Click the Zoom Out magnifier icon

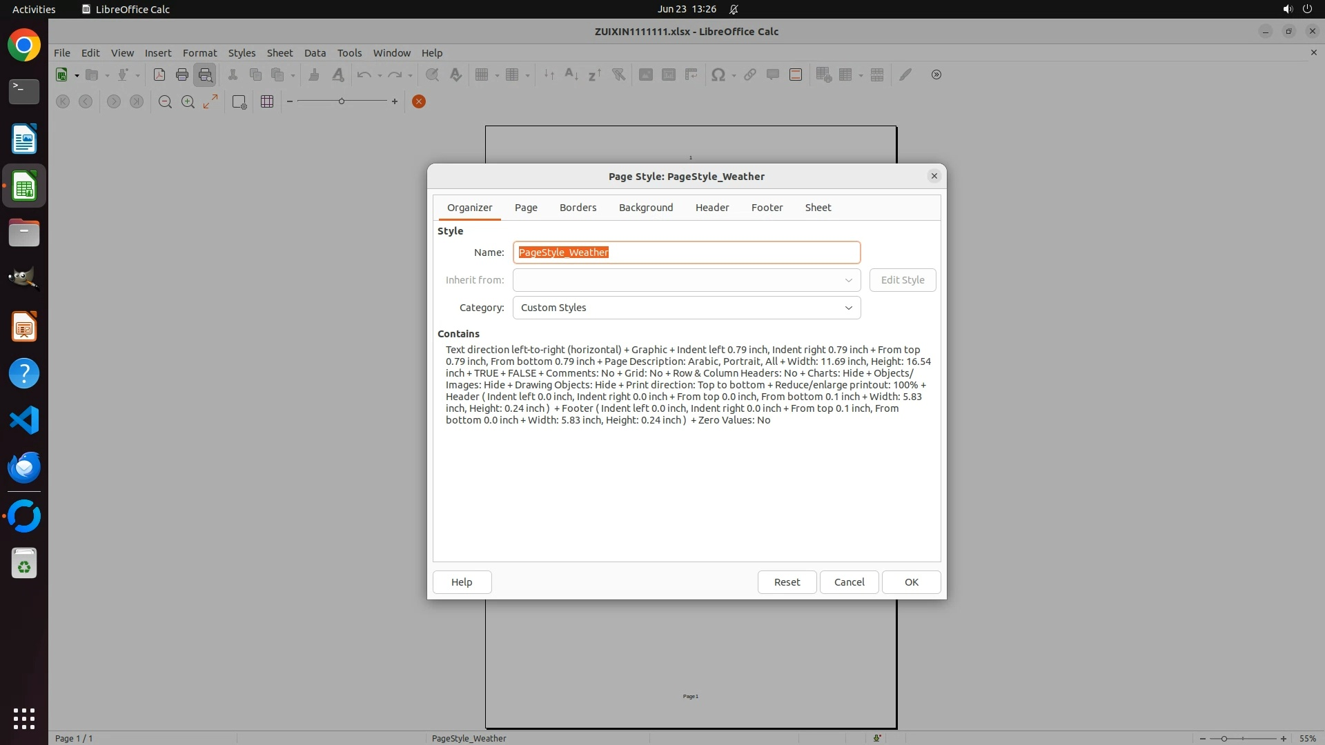coord(165,101)
